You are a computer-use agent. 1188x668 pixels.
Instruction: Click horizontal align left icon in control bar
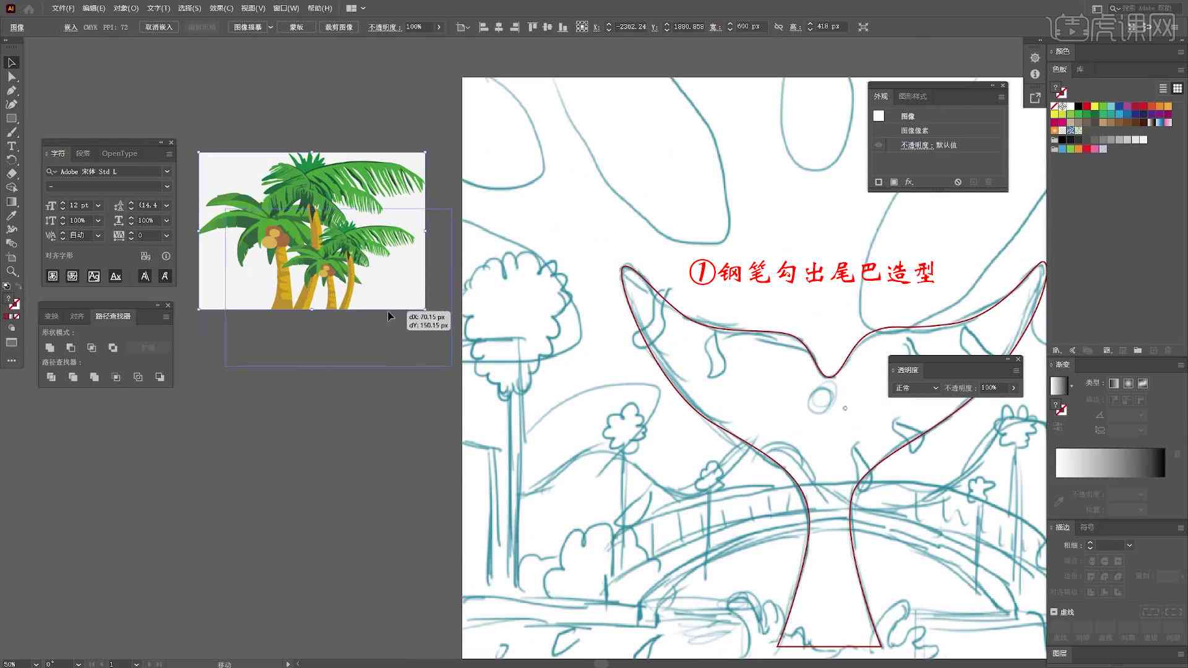coord(484,27)
